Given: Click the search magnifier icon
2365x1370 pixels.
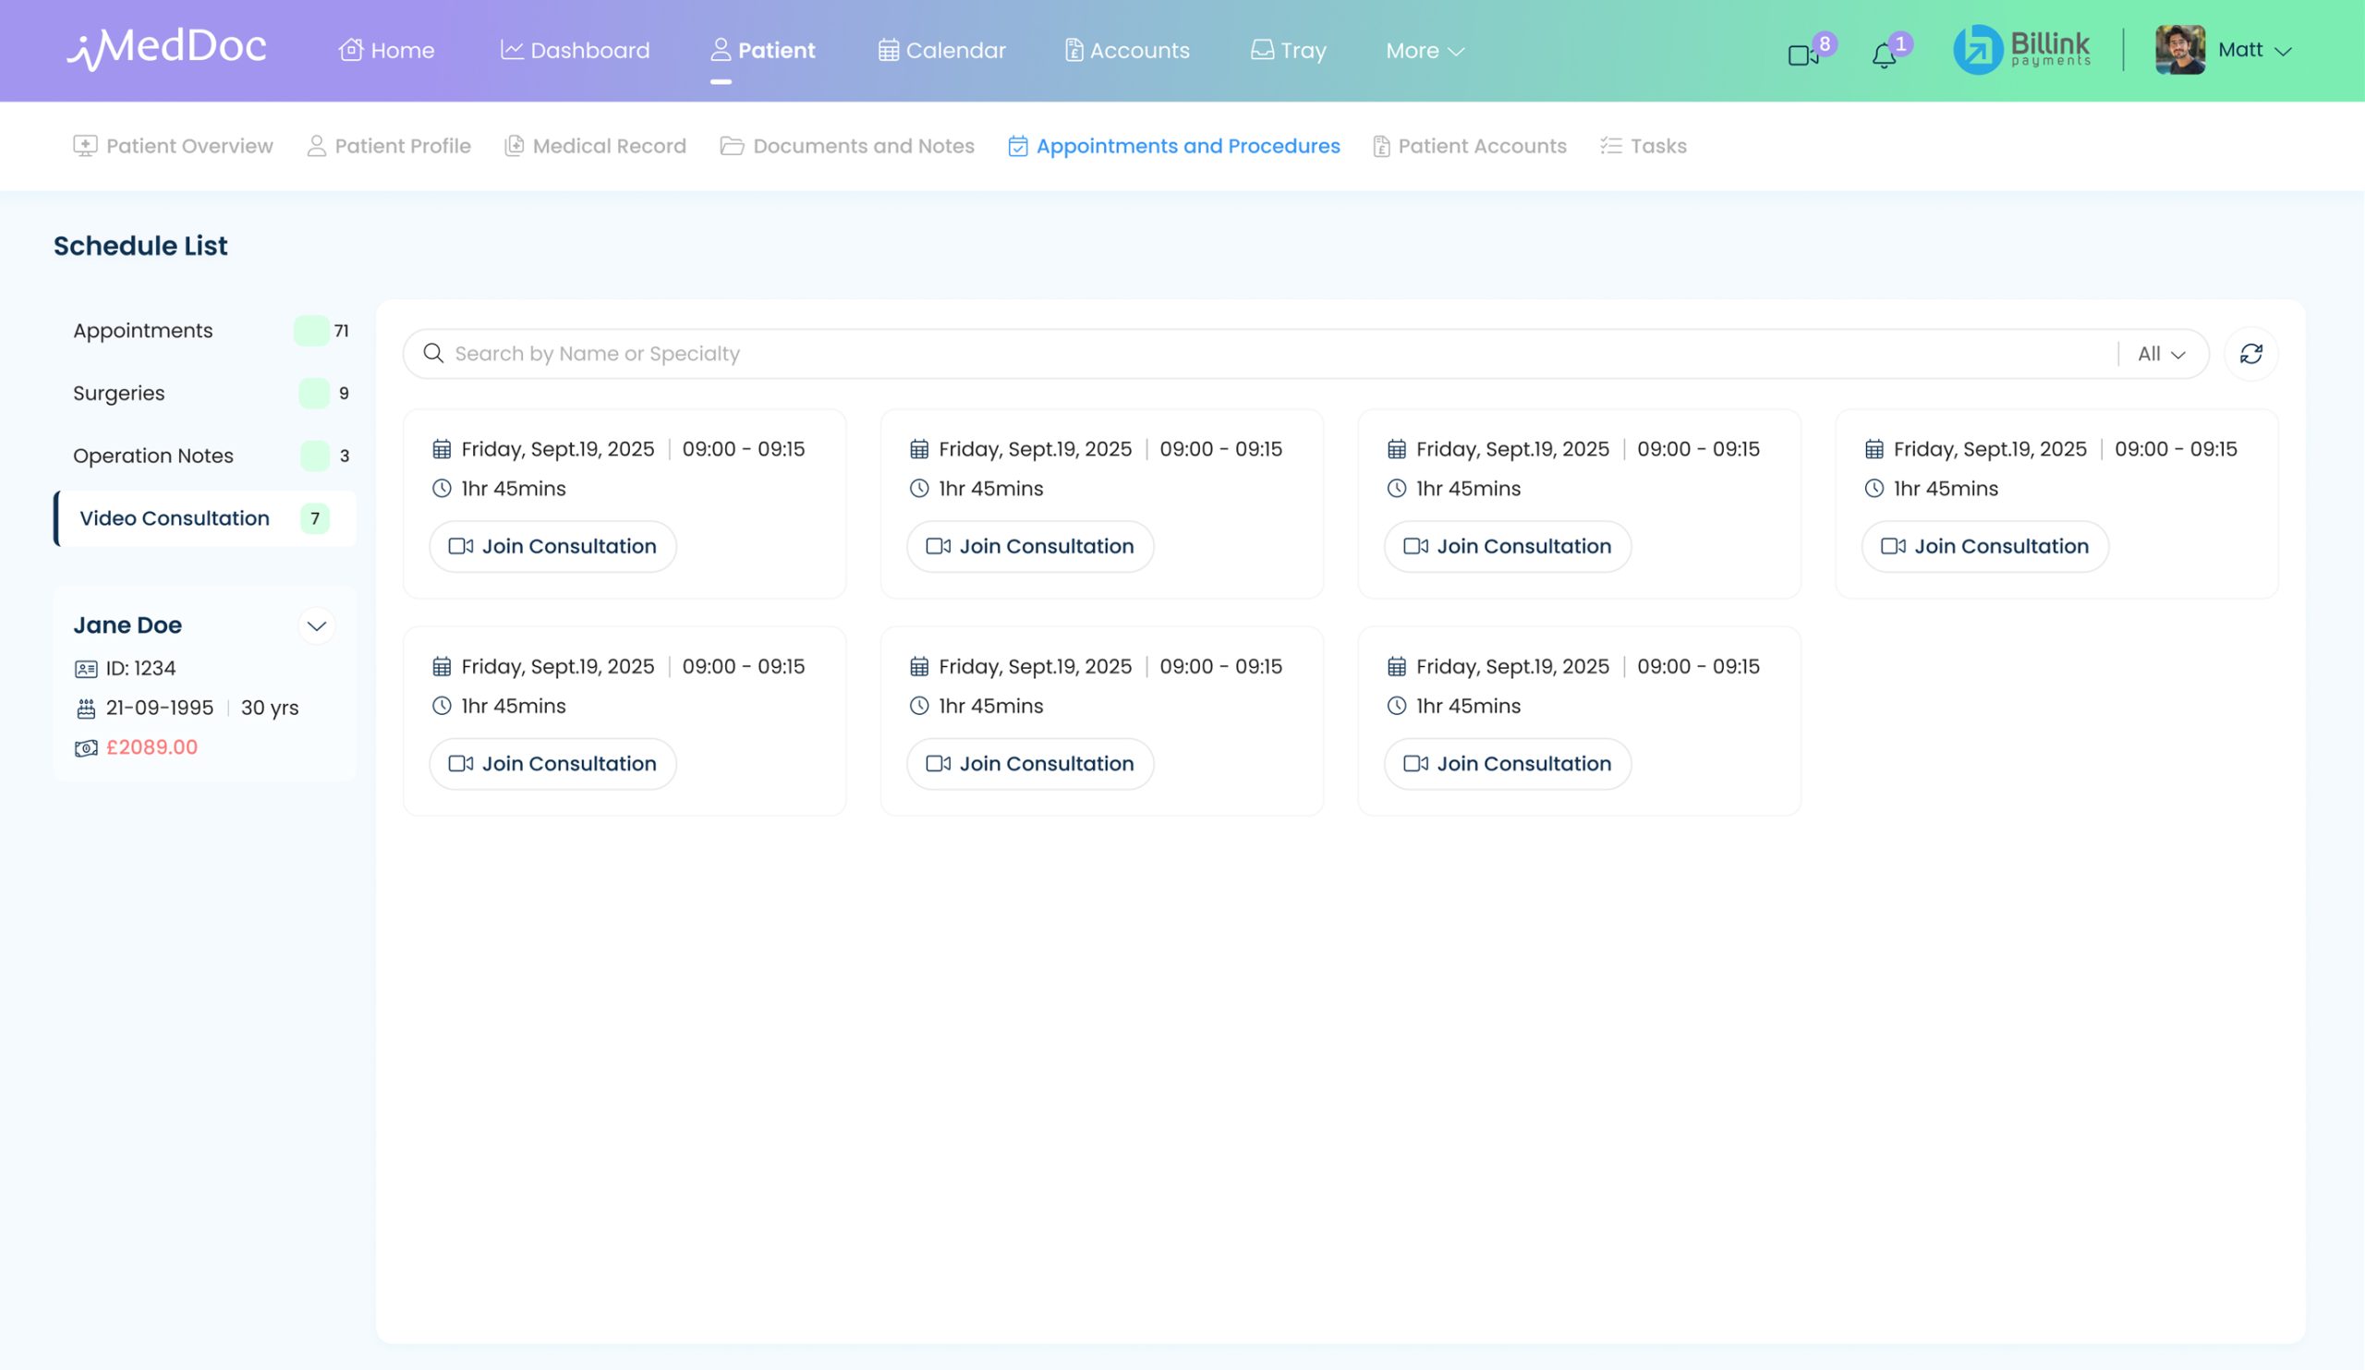Looking at the screenshot, I should [x=432, y=354].
